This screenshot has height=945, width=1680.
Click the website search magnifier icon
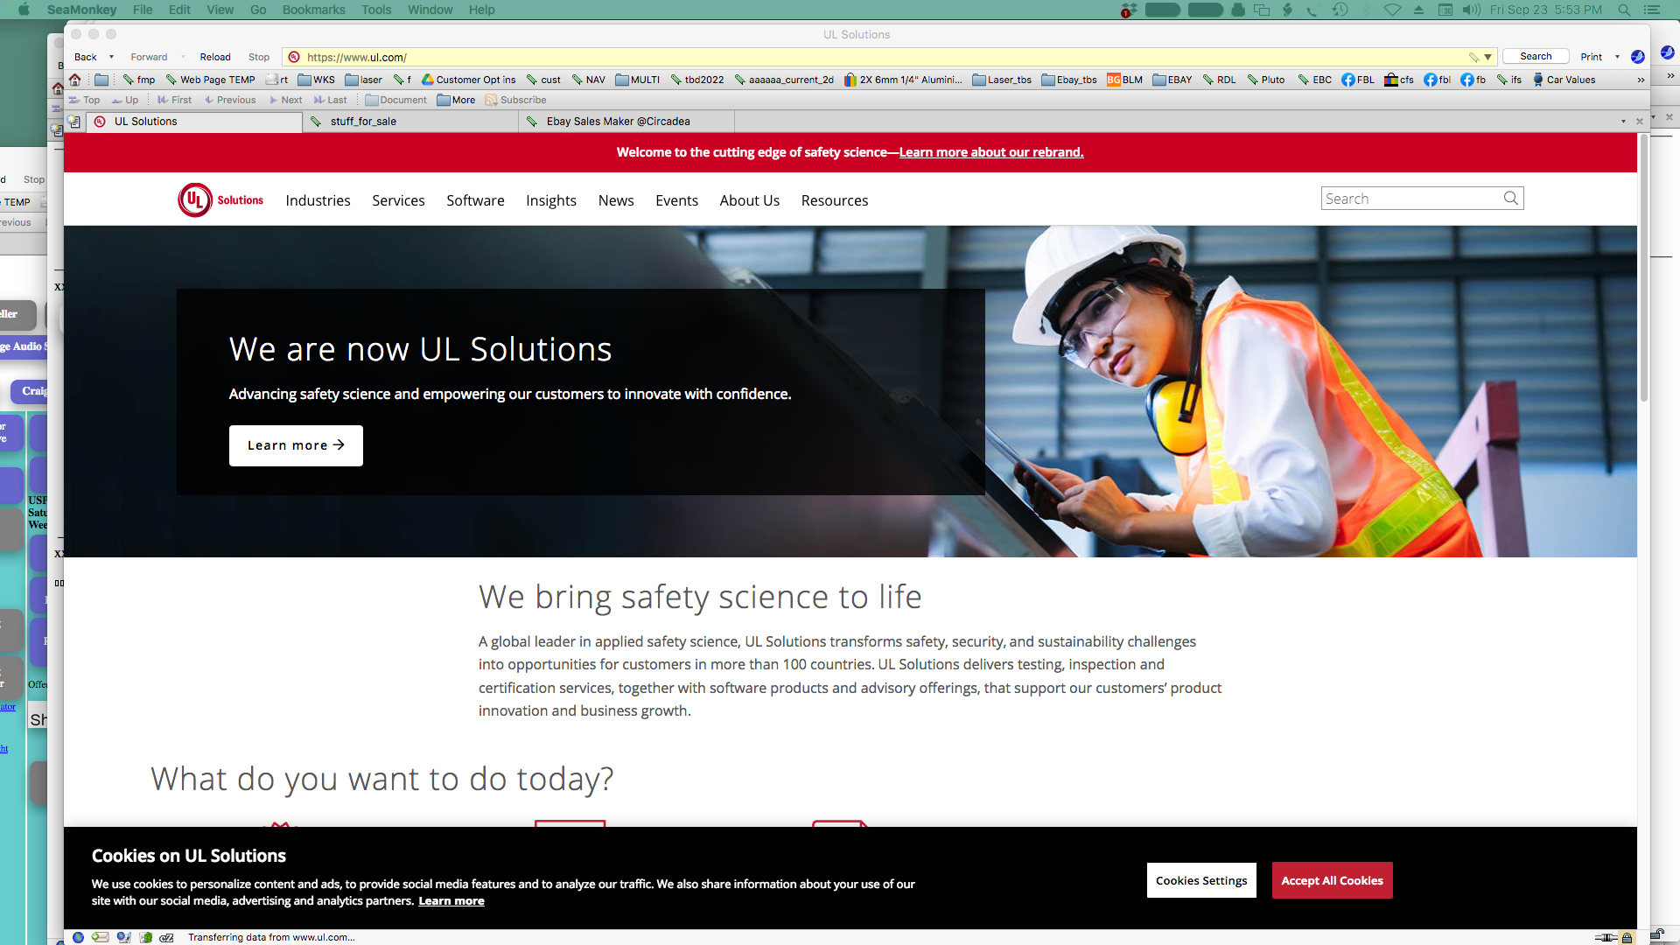[1510, 199]
